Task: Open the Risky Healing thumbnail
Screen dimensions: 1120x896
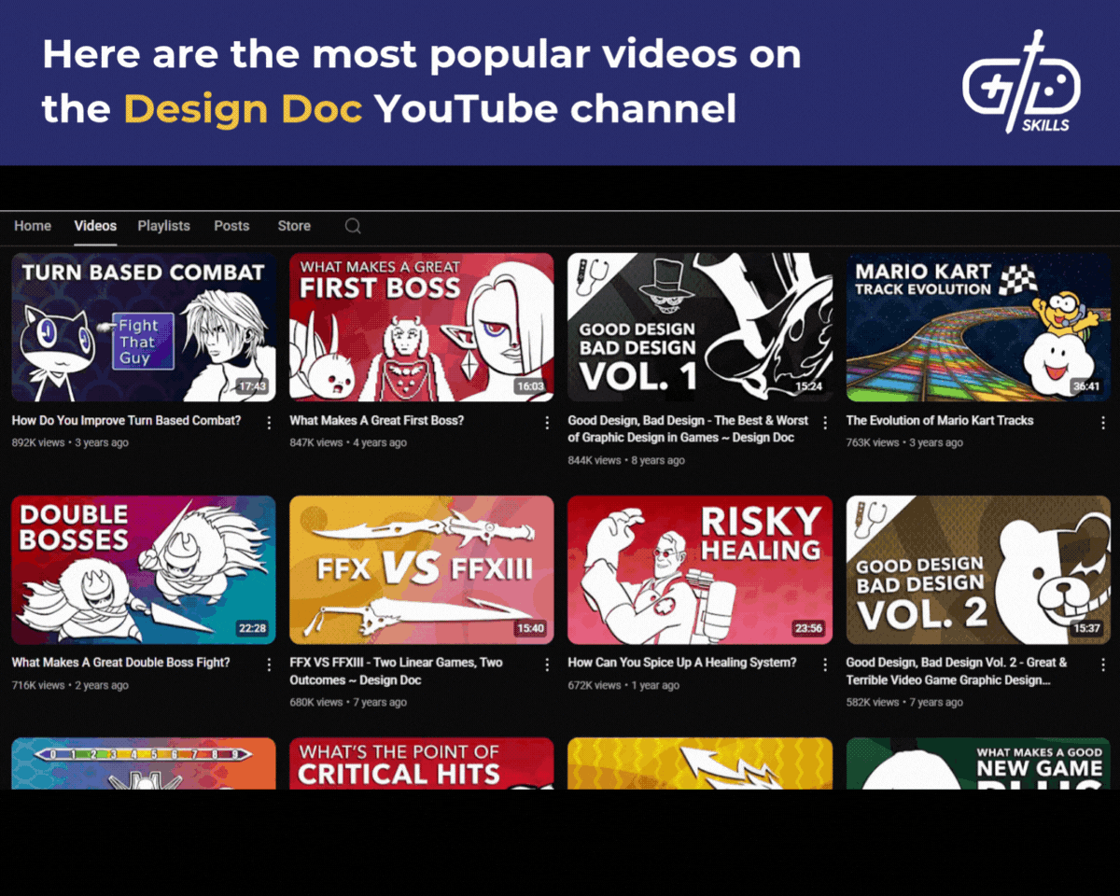Action: click(700, 569)
